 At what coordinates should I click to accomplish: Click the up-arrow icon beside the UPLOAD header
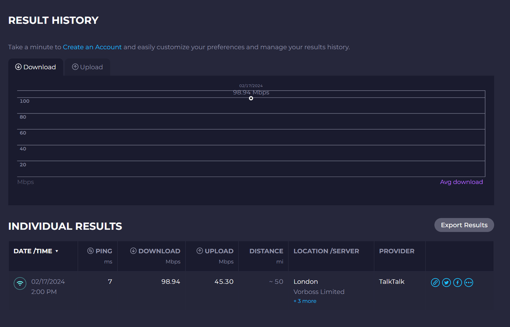(x=200, y=251)
